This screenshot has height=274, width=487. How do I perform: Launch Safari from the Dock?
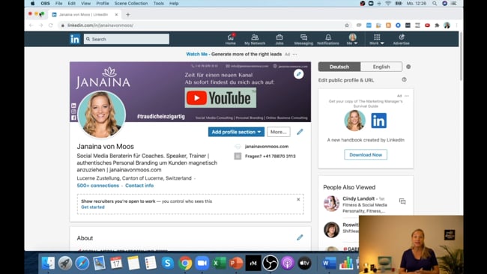[x=82, y=263]
